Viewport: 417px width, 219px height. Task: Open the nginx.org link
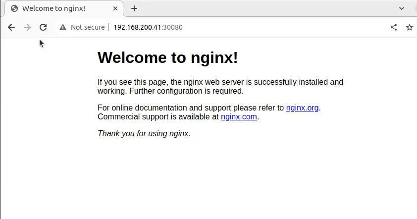[302, 108]
